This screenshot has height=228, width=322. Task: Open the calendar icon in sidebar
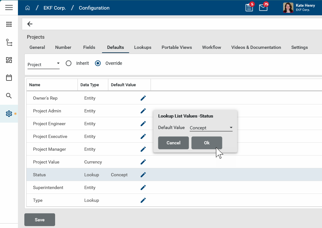[x=9, y=78]
